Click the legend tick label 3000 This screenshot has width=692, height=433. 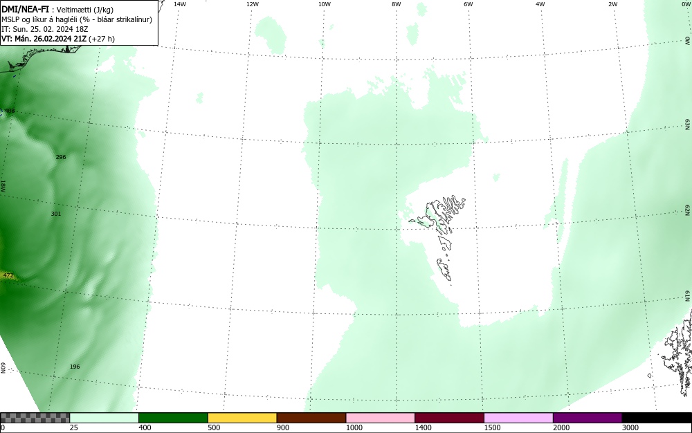(x=630, y=427)
